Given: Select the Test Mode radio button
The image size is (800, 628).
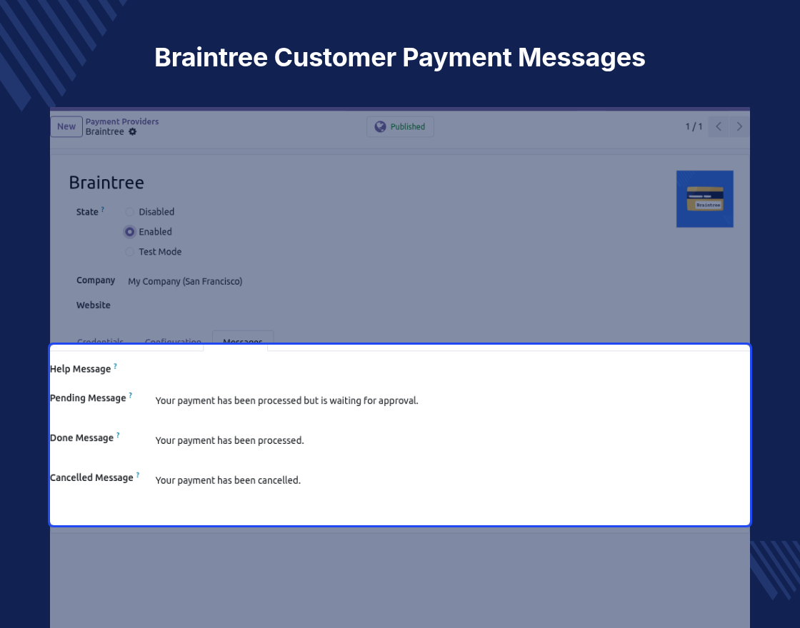Looking at the screenshot, I should [x=129, y=252].
